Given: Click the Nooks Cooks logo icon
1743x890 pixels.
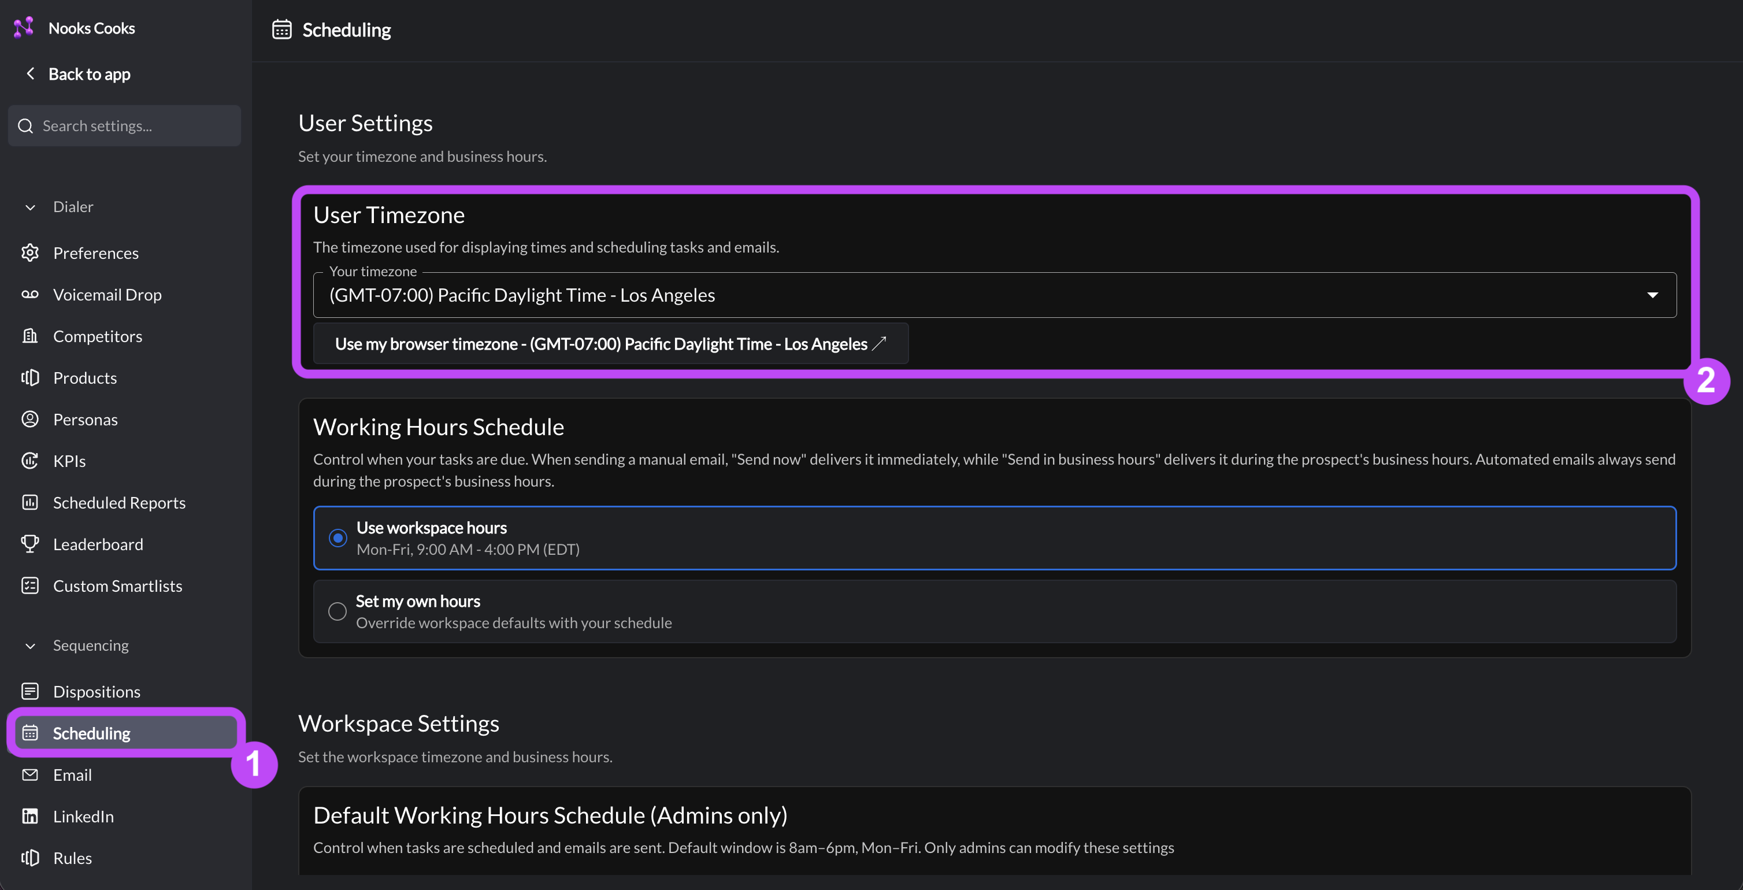Looking at the screenshot, I should (x=24, y=28).
